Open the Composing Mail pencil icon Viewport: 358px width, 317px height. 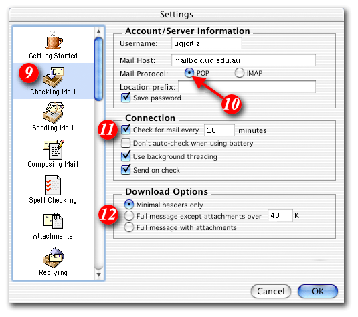[x=54, y=150]
